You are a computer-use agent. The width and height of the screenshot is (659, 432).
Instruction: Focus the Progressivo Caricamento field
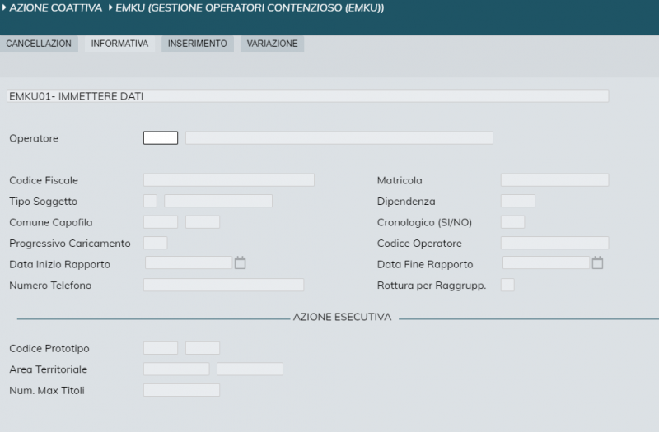(155, 243)
